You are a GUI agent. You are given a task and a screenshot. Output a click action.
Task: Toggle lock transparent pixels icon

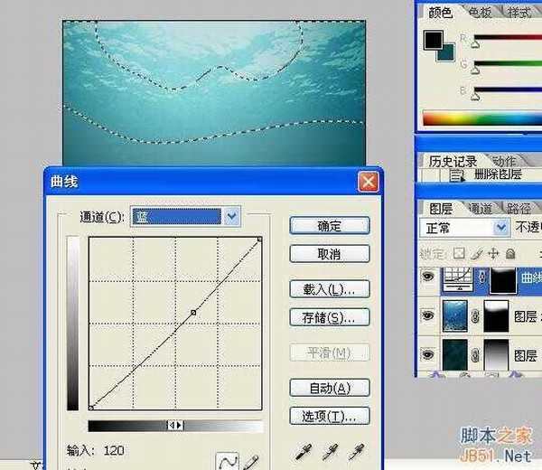coord(459,253)
